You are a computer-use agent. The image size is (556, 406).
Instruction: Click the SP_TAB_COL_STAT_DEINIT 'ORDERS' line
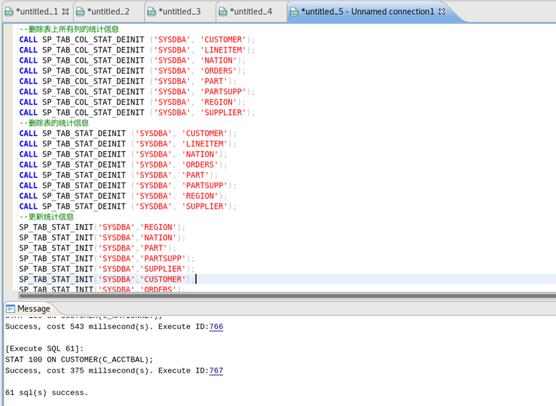point(132,71)
